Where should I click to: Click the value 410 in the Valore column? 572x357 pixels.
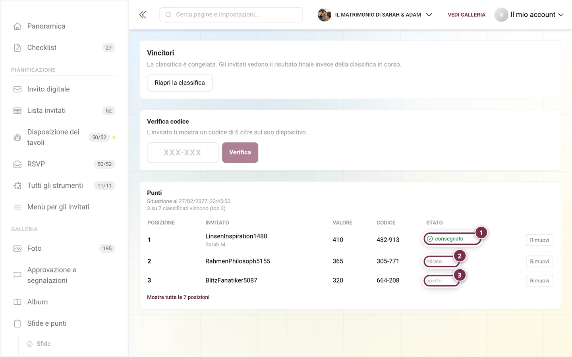coord(338,240)
